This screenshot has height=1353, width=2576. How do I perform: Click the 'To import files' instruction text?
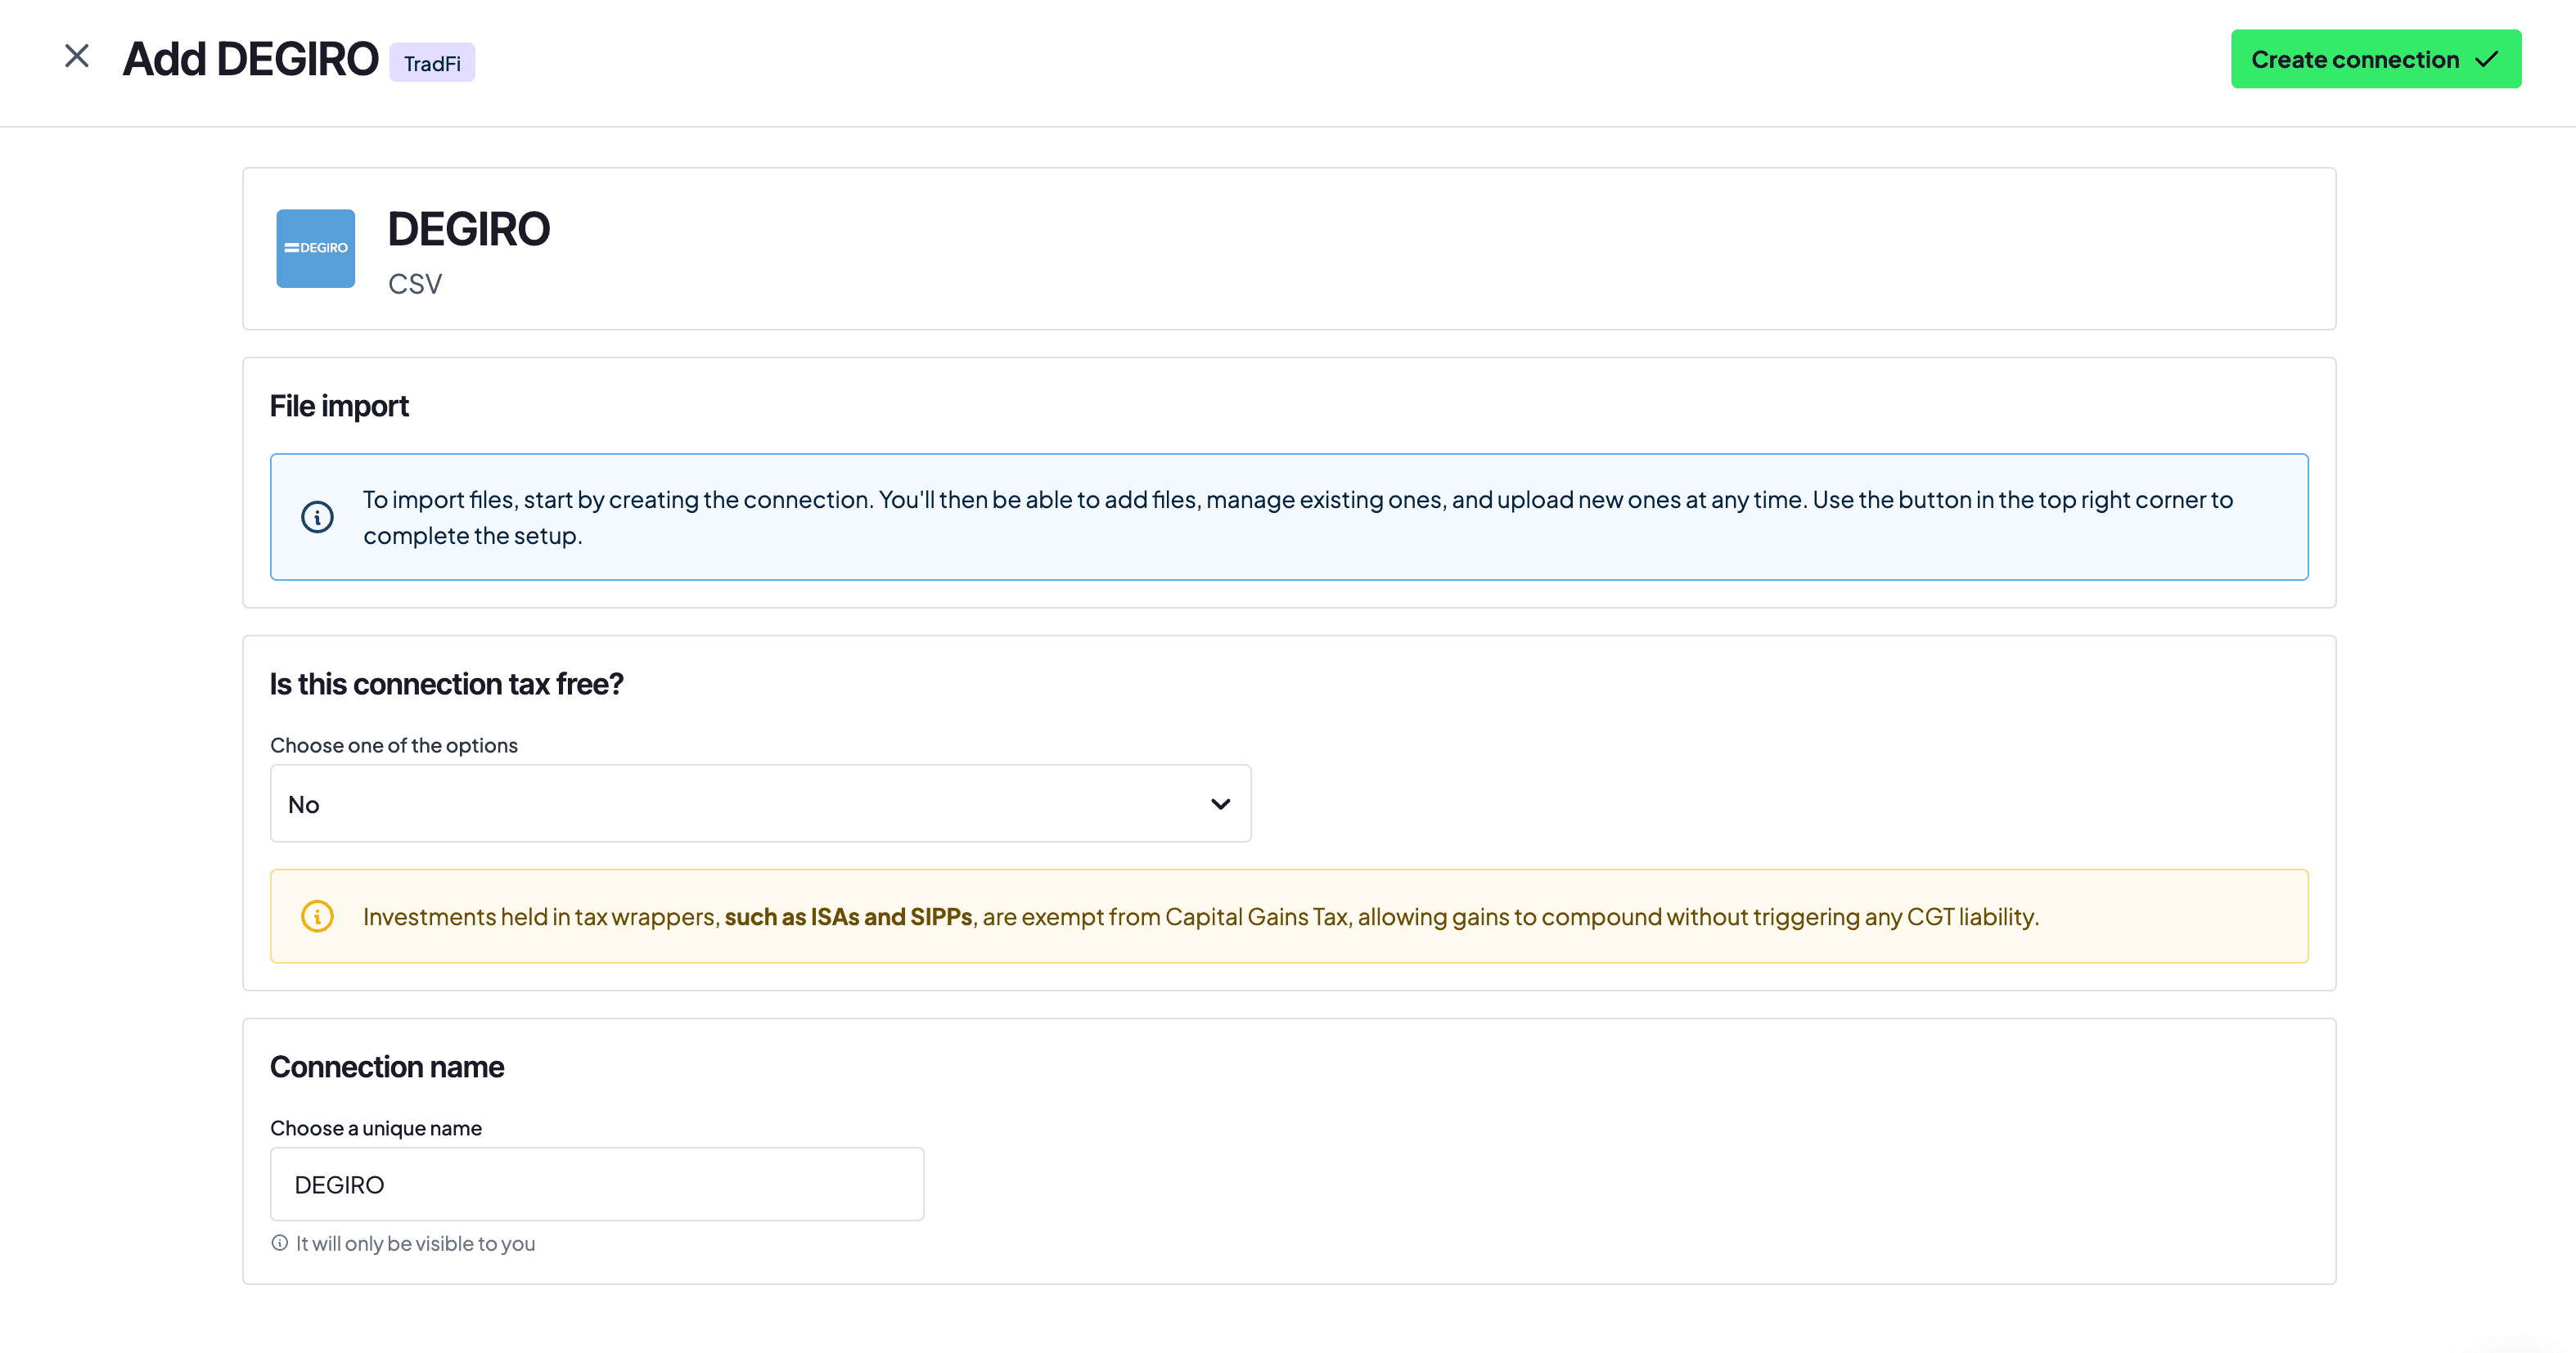[1298, 517]
